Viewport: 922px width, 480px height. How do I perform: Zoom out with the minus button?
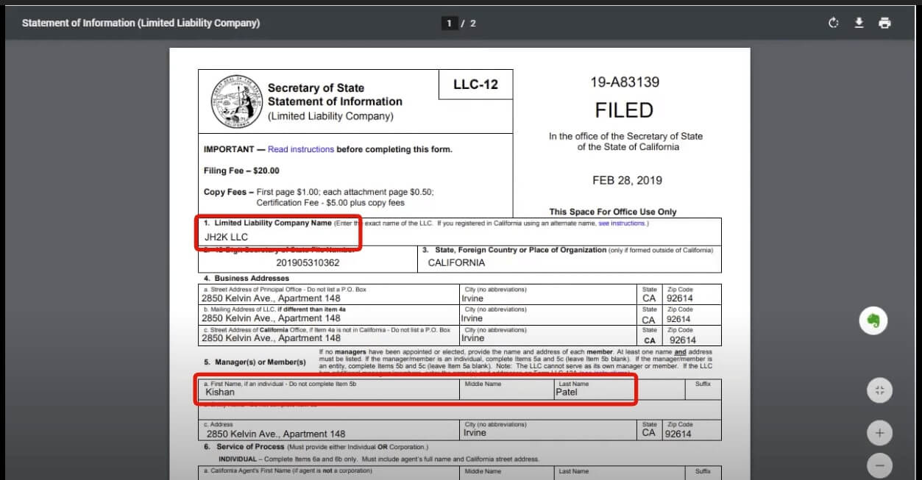879,465
